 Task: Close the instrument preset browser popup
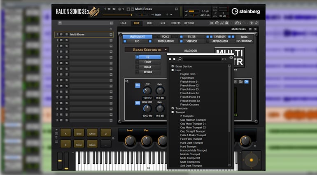(231, 58)
